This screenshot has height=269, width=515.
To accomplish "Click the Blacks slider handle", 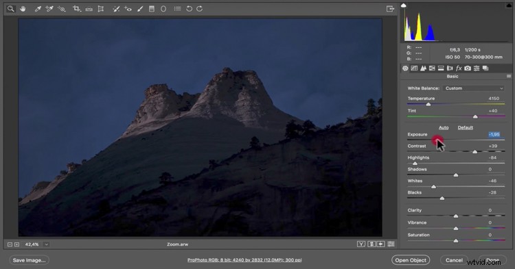I will (442, 198).
